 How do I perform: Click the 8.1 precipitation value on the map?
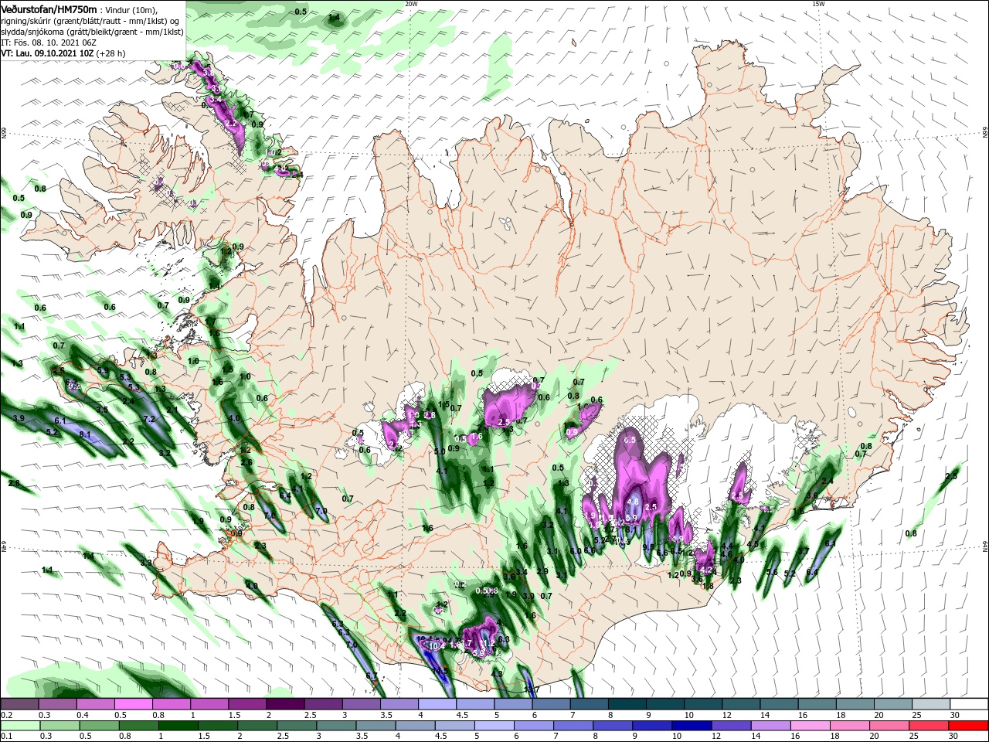[x=86, y=435]
